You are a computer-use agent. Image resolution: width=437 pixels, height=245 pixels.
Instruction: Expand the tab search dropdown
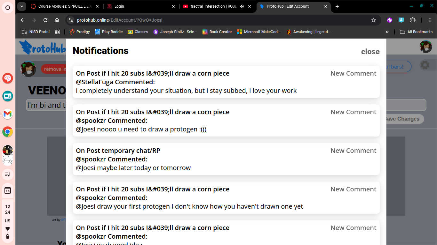click(x=21, y=6)
